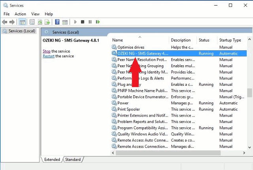Click the Forward arrow toolbar icon
253x170 pixels.
pyautogui.click(x=12, y=22)
